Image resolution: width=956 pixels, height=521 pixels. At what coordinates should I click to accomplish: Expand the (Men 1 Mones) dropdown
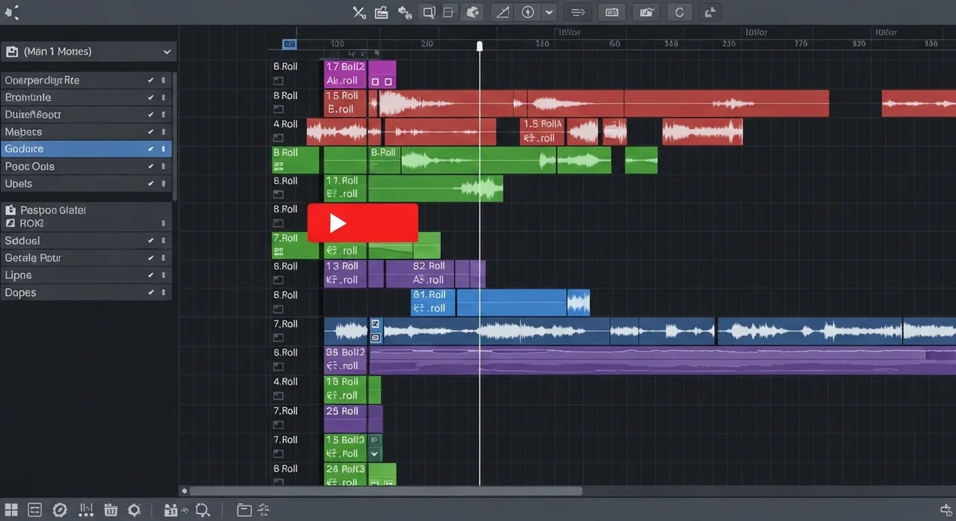pos(166,52)
